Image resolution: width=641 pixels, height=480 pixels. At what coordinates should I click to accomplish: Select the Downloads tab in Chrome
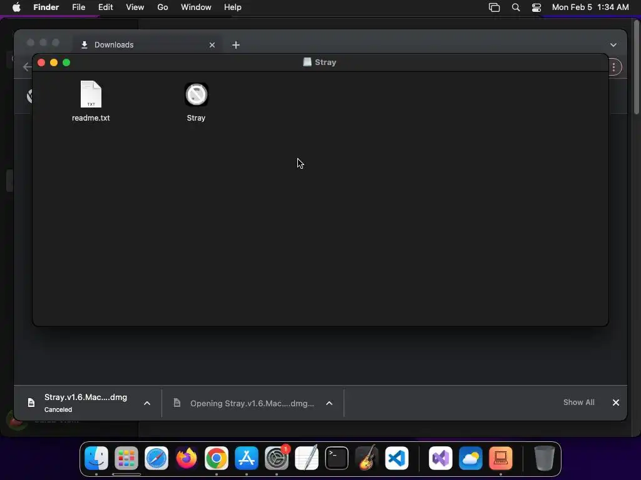[x=147, y=45]
